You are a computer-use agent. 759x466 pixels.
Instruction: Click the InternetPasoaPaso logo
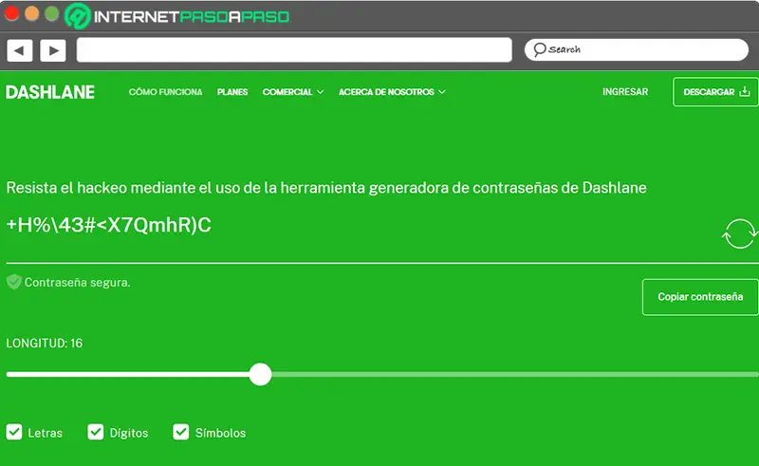click(177, 16)
